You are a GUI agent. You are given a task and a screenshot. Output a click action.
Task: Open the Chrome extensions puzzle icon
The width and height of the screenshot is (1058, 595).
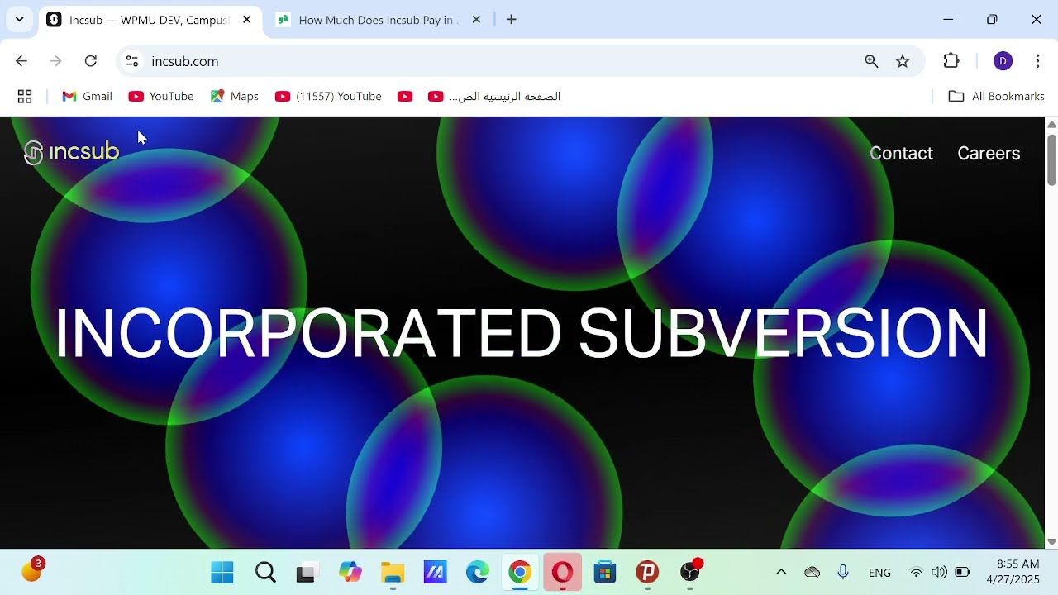coord(951,61)
